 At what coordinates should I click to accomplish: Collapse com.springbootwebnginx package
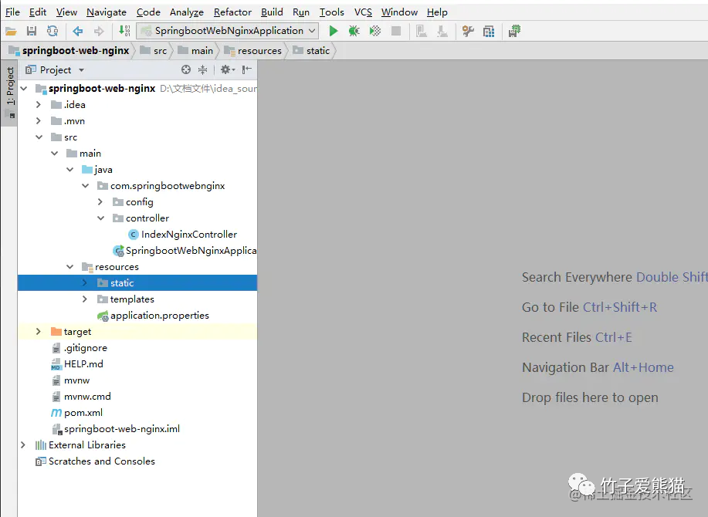click(x=86, y=186)
